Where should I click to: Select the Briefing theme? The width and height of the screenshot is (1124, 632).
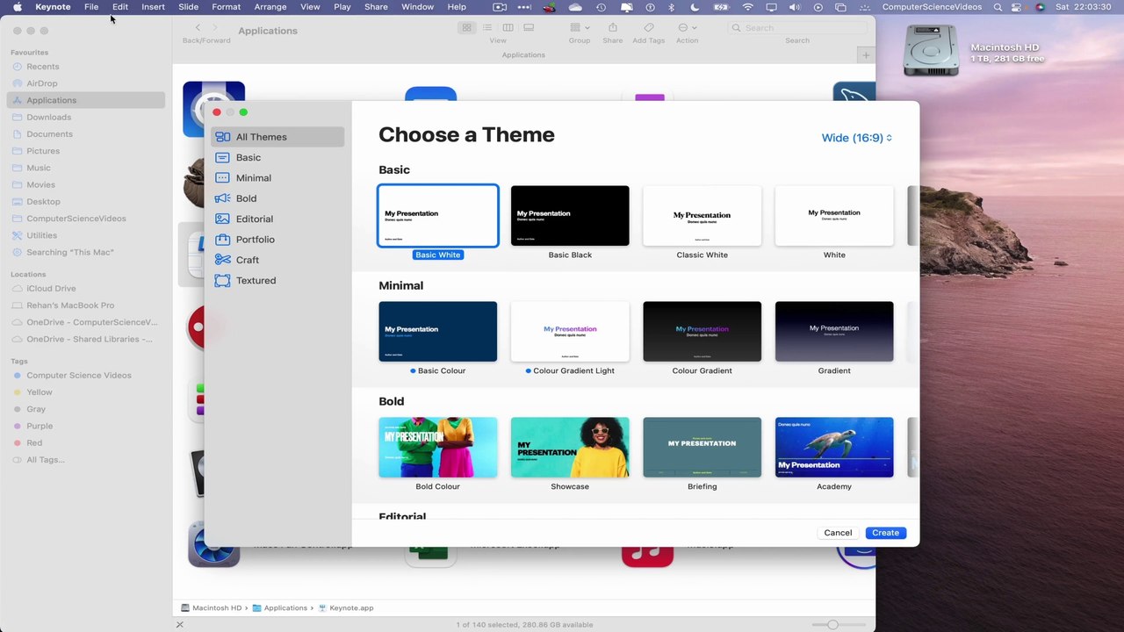(702, 448)
